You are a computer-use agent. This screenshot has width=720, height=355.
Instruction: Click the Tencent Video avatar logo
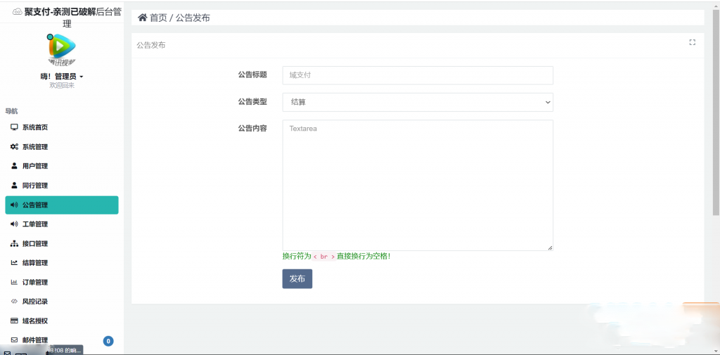(62, 49)
